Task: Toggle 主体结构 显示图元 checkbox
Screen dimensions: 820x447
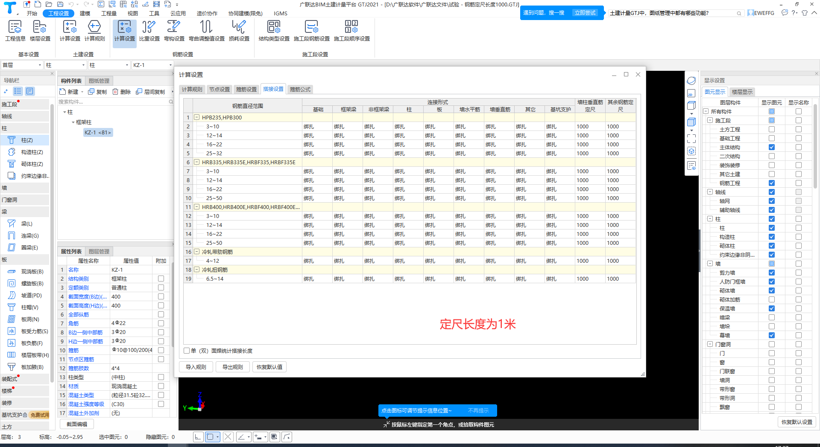Action: point(772,147)
